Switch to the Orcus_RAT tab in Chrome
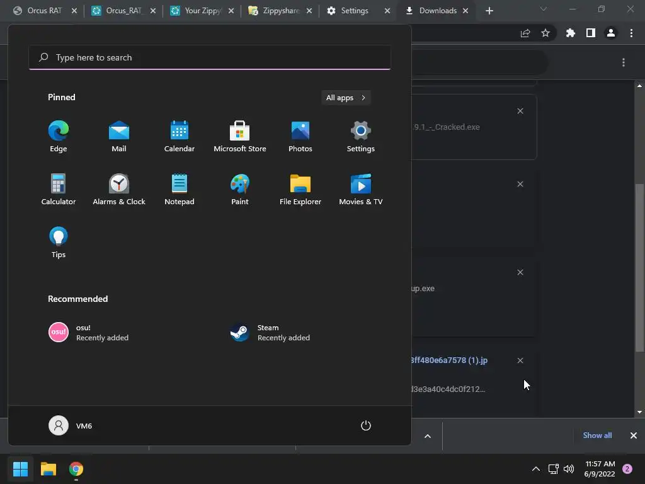 pyautogui.click(x=118, y=11)
